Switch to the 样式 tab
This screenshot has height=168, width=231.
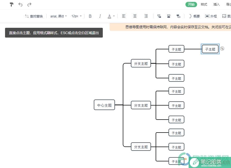coord(204,4)
